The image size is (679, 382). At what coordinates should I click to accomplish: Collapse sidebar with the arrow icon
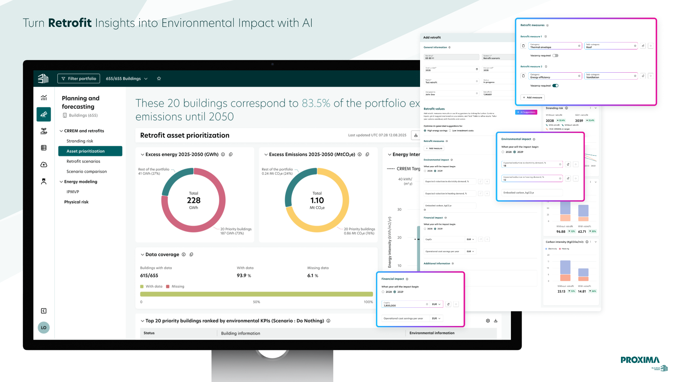coord(44,311)
